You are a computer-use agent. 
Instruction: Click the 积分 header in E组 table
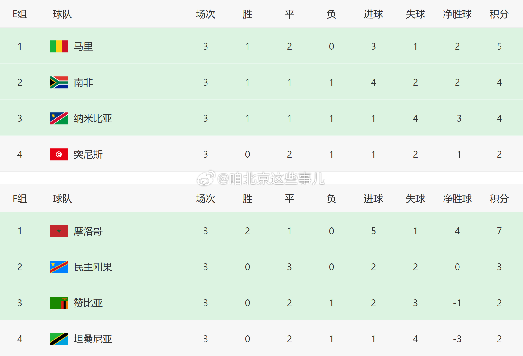[x=499, y=14]
